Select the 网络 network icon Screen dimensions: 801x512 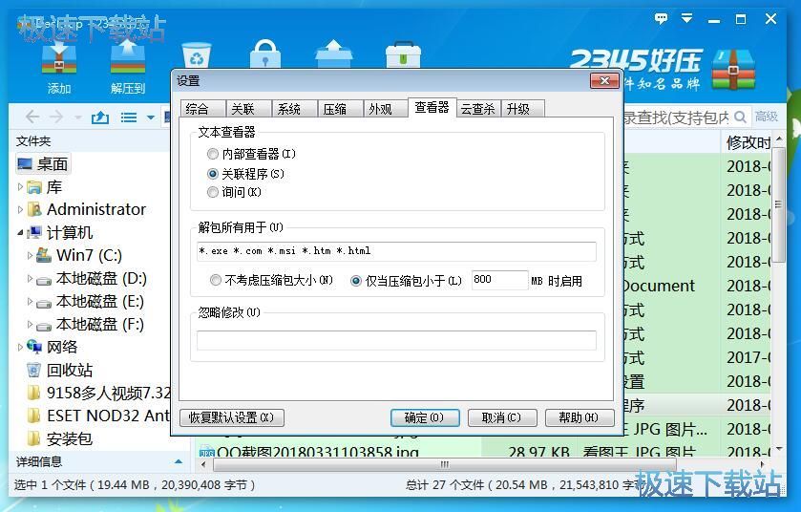[x=34, y=347]
